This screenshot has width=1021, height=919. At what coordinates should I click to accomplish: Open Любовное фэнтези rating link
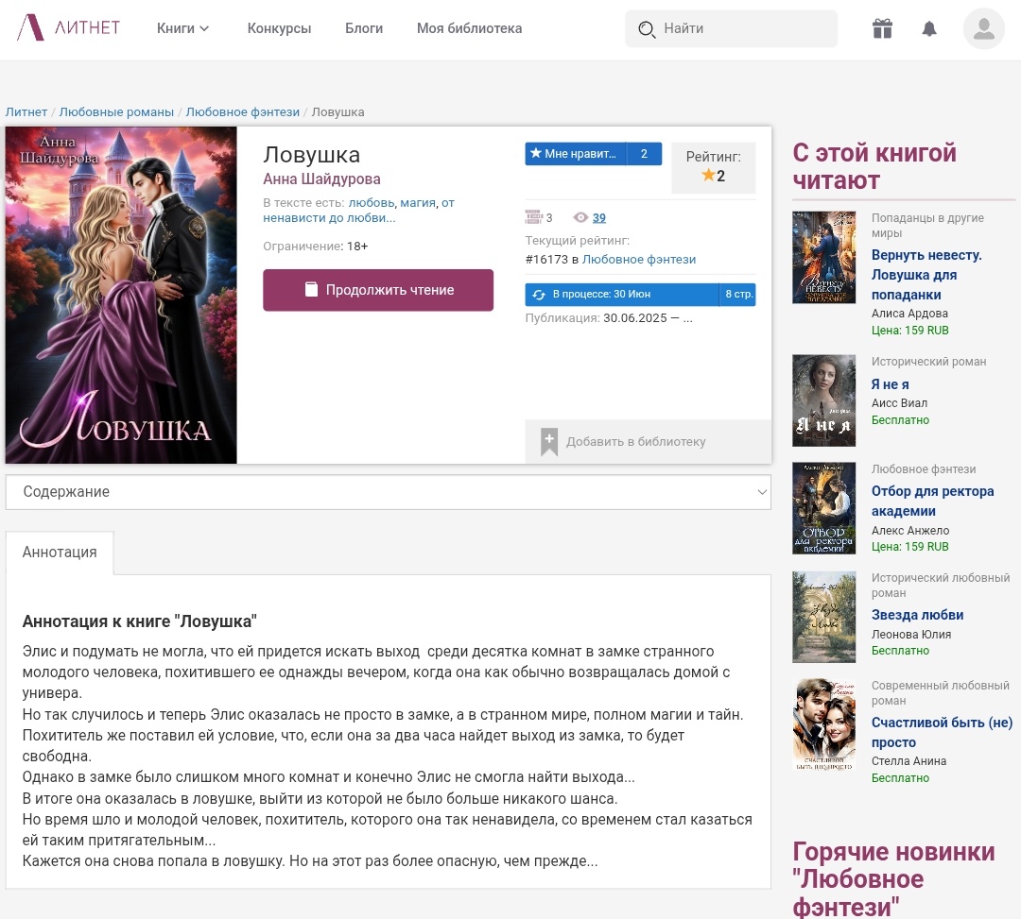click(x=639, y=260)
